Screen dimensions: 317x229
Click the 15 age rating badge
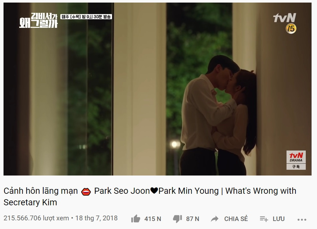point(291,29)
